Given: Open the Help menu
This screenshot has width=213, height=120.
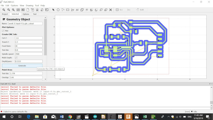Looking at the screenshot, I should pos(43,6).
